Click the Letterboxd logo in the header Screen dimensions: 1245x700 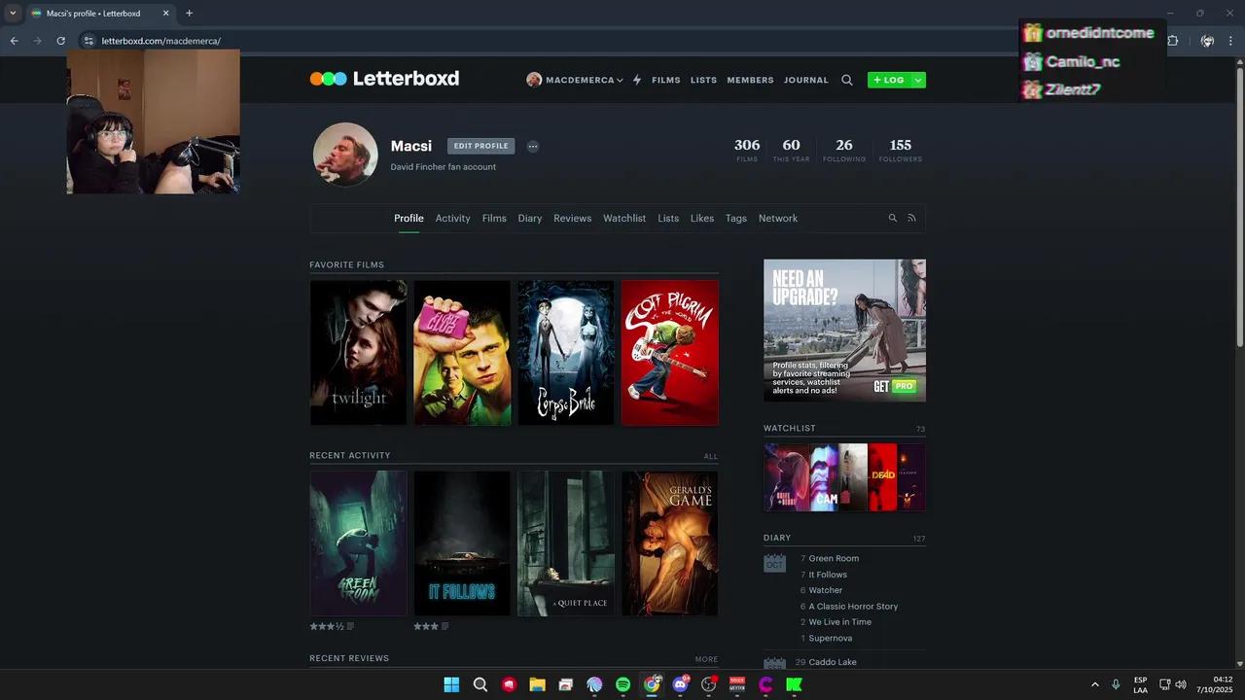tap(384, 79)
